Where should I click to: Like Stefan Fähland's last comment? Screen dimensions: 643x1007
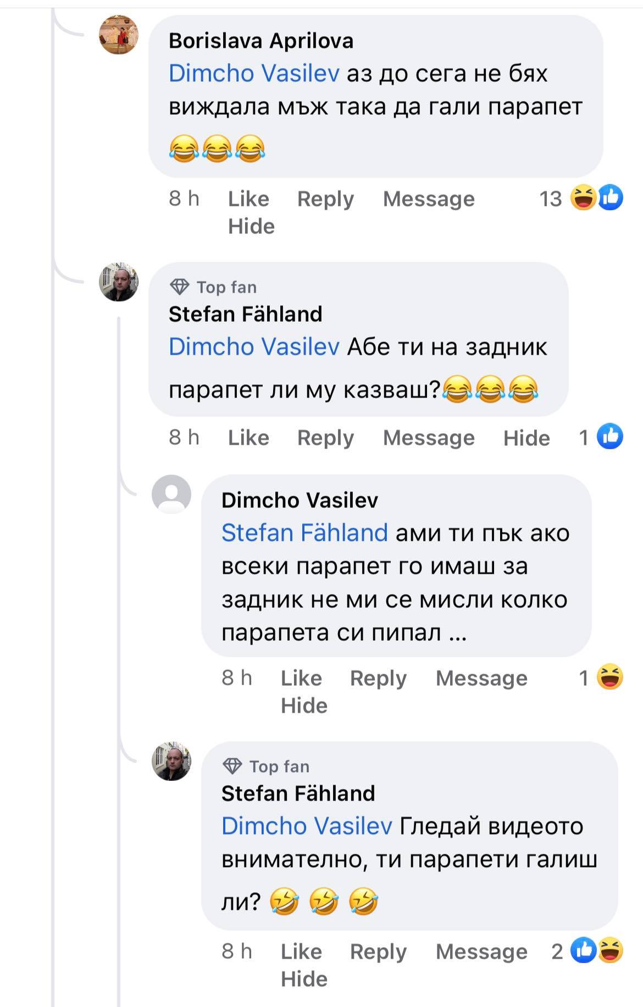tap(301, 951)
